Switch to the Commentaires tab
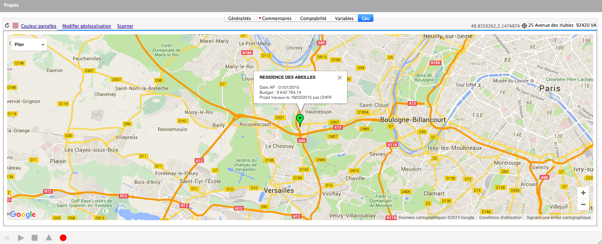Viewport: 602px width, 244px height. pyautogui.click(x=275, y=18)
